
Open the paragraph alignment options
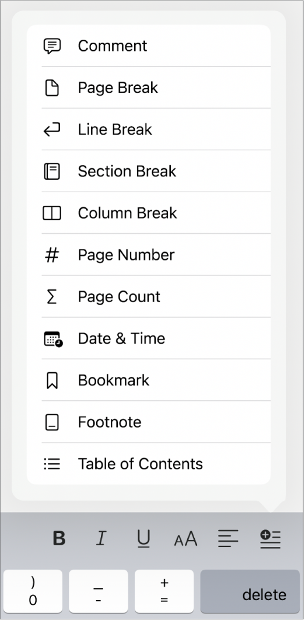228,539
